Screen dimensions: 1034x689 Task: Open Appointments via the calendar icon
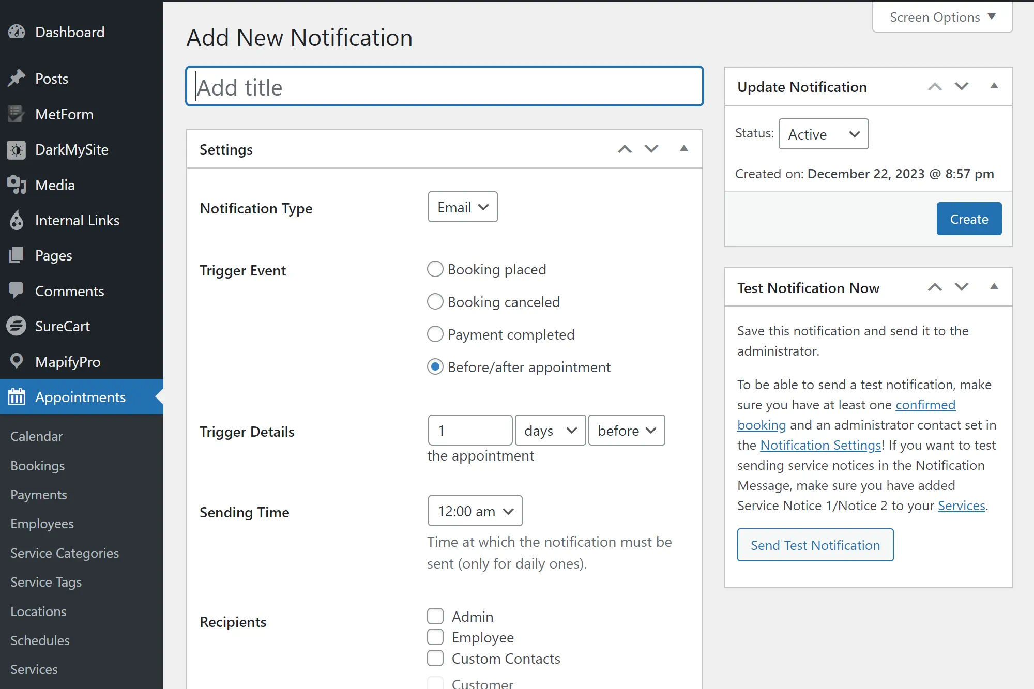click(17, 397)
